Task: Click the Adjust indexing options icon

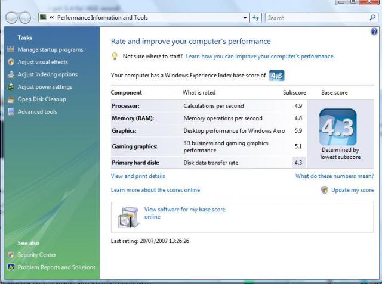Action: 11,74
